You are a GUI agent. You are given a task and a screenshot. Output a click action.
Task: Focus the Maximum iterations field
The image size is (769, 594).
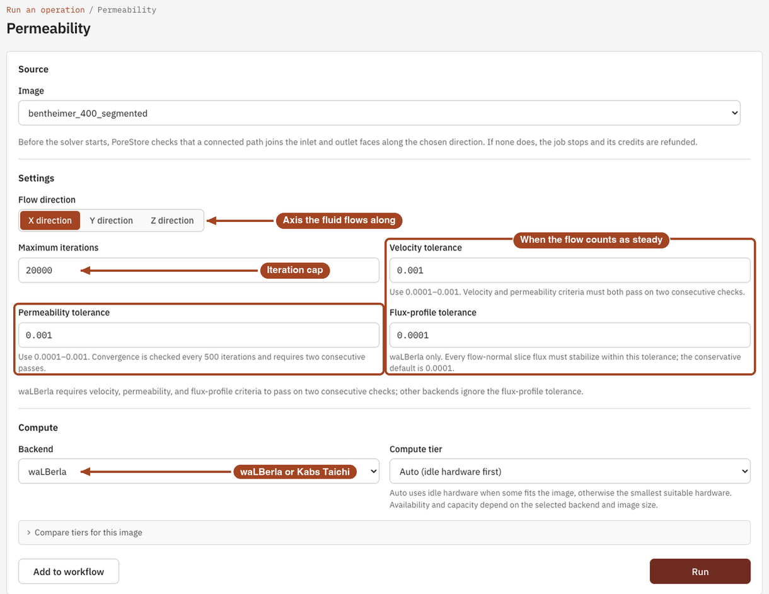(199, 271)
